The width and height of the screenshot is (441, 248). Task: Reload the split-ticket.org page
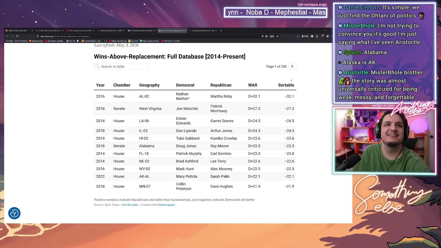point(17,36)
